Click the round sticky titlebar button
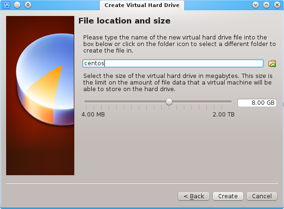The width and height of the screenshot is (284, 209). click(x=17, y=5)
